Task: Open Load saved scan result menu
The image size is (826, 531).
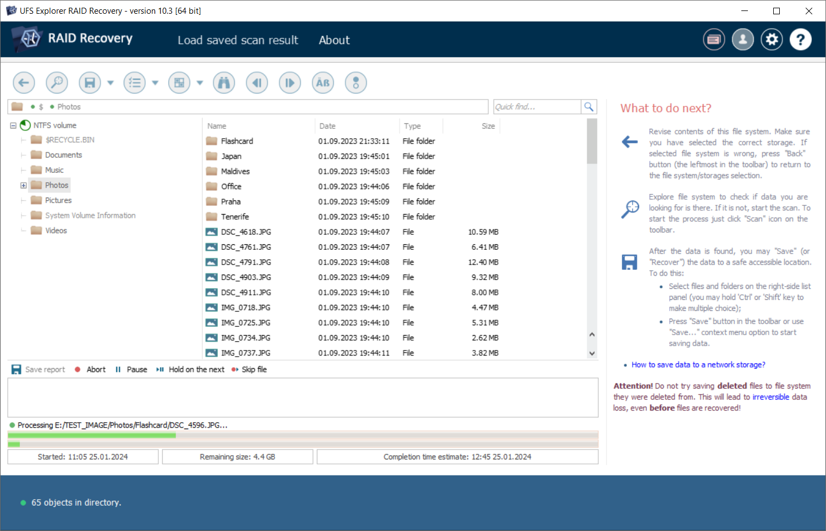Action: 238,40
